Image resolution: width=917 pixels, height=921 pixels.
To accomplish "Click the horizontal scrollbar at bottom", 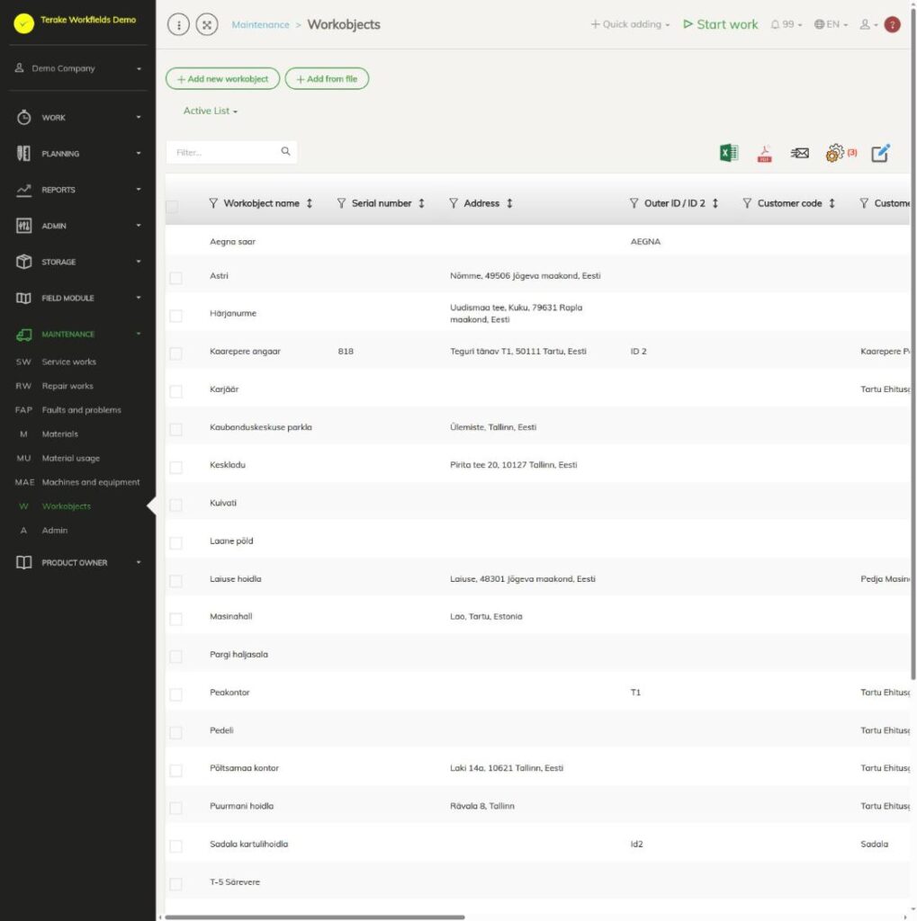I will [x=315, y=917].
